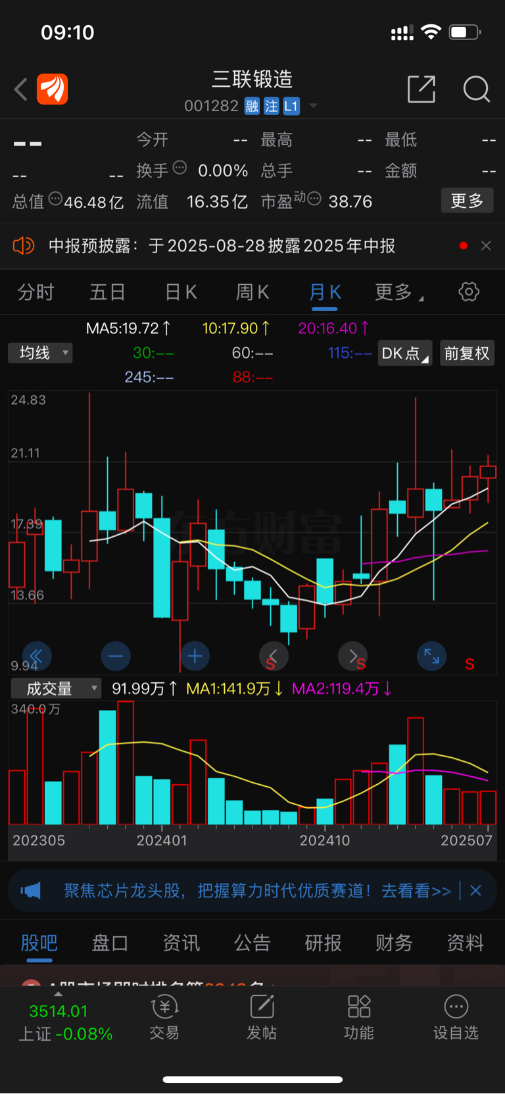The width and height of the screenshot is (505, 1094).
Task: Expand stock code dropdown triangle
Action: tap(313, 106)
